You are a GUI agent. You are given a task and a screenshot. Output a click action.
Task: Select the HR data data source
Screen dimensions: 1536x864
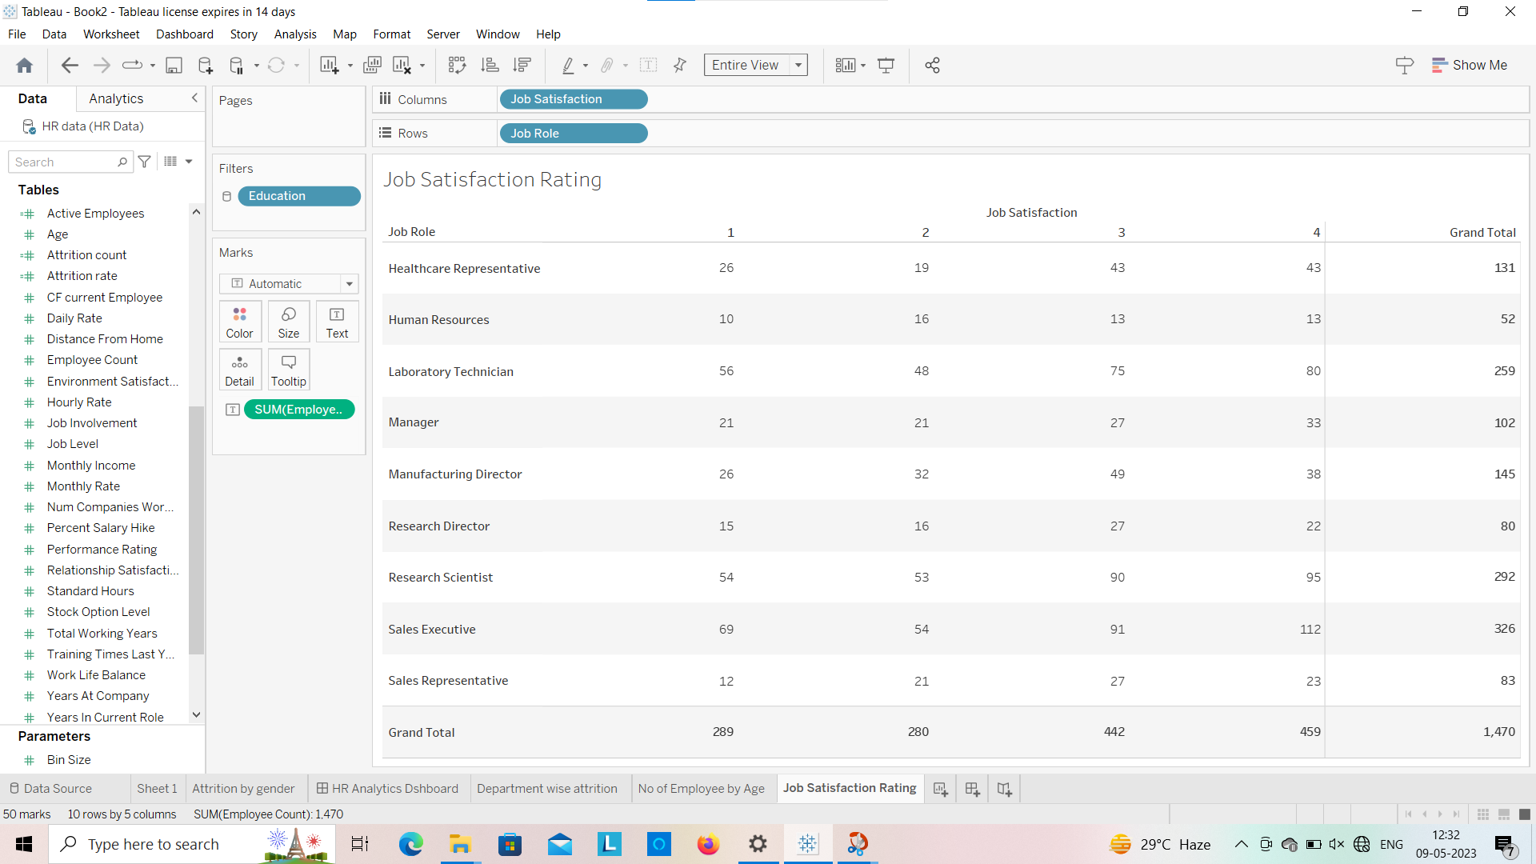click(x=93, y=126)
